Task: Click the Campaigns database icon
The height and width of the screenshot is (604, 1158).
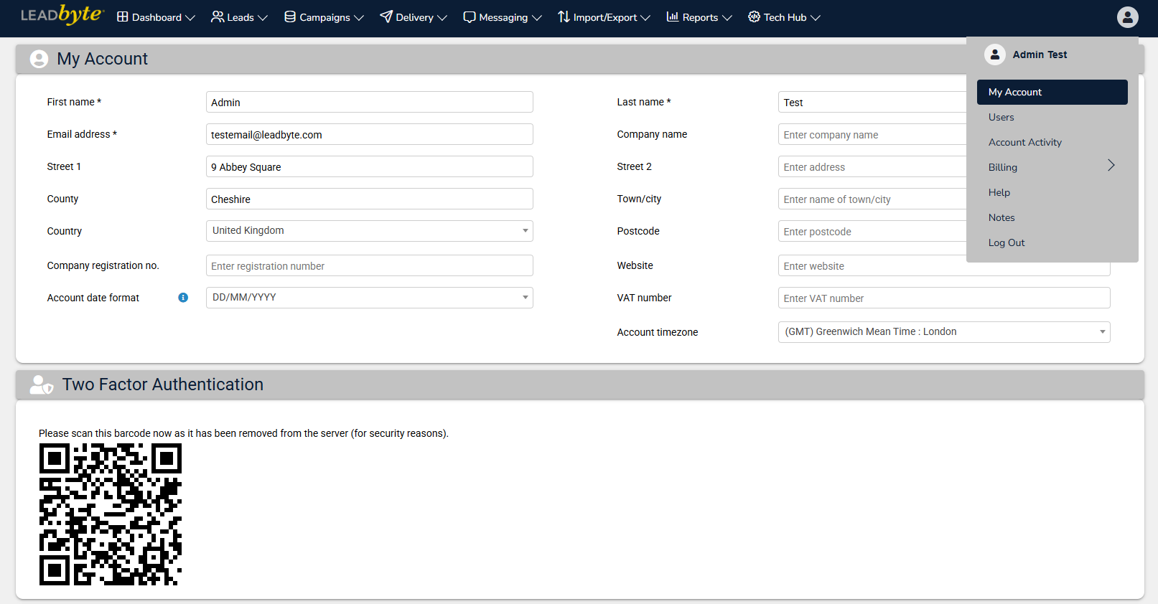Action: coord(290,16)
